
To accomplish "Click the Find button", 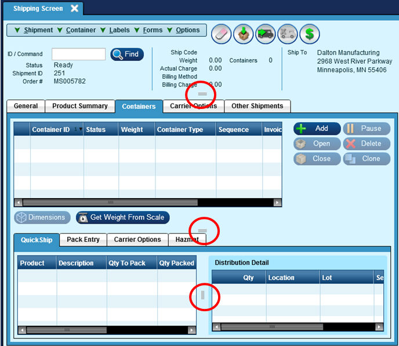I will pyautogui.click(x=126, y=54).
